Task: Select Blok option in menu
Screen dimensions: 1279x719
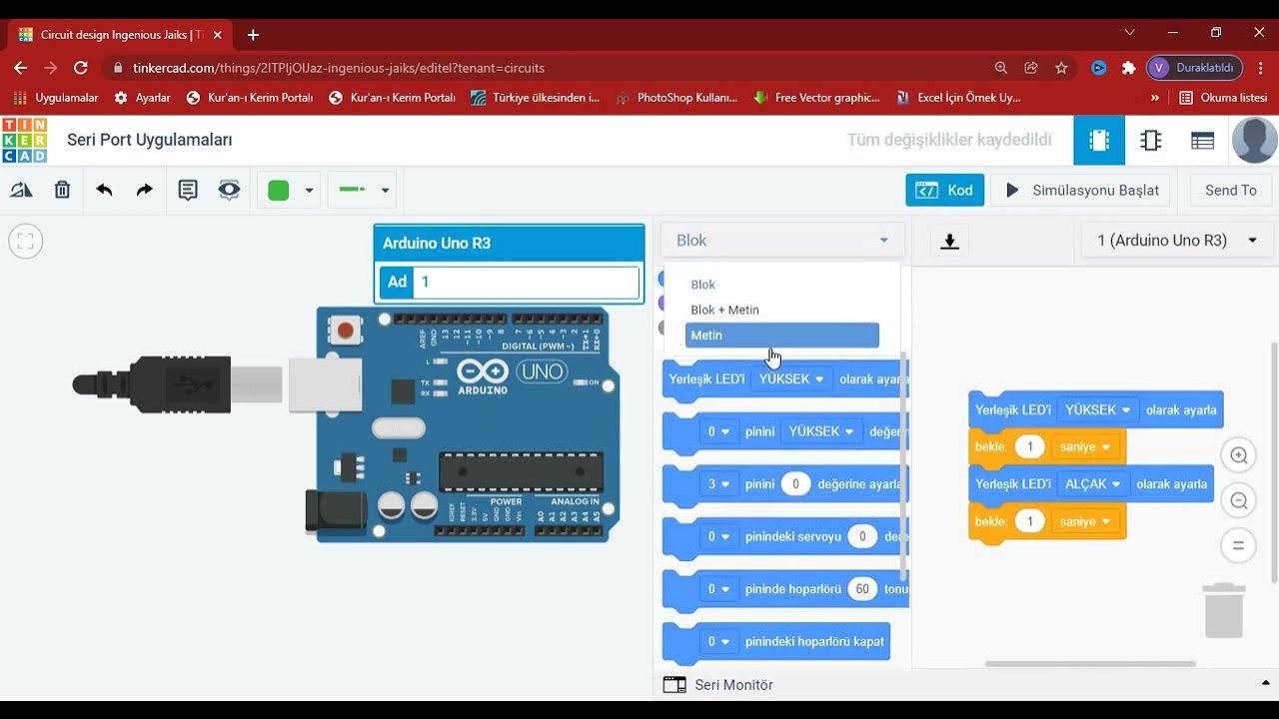Action: tap(782, 285)
